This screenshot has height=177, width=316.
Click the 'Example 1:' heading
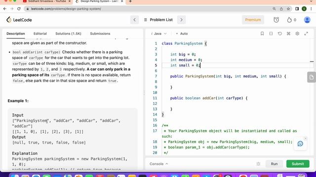tap(18, 101)
